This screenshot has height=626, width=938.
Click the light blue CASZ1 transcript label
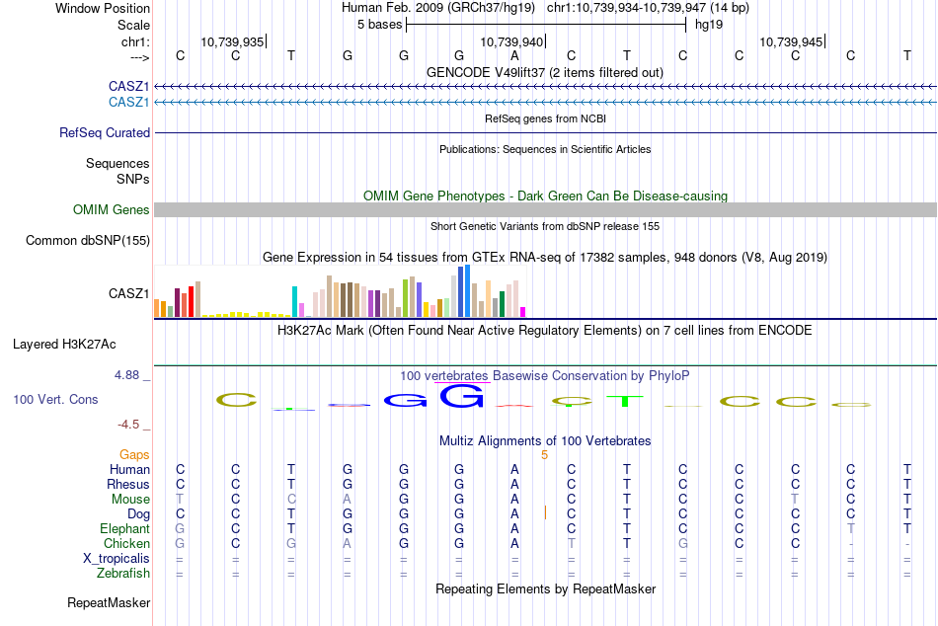pyautogui.click(x=128, y=103)
